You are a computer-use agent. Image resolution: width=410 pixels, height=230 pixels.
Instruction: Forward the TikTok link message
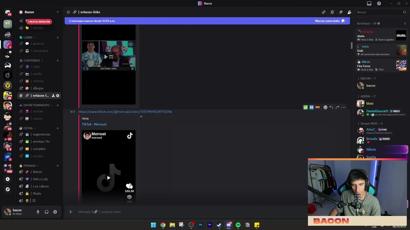point(337,107)
